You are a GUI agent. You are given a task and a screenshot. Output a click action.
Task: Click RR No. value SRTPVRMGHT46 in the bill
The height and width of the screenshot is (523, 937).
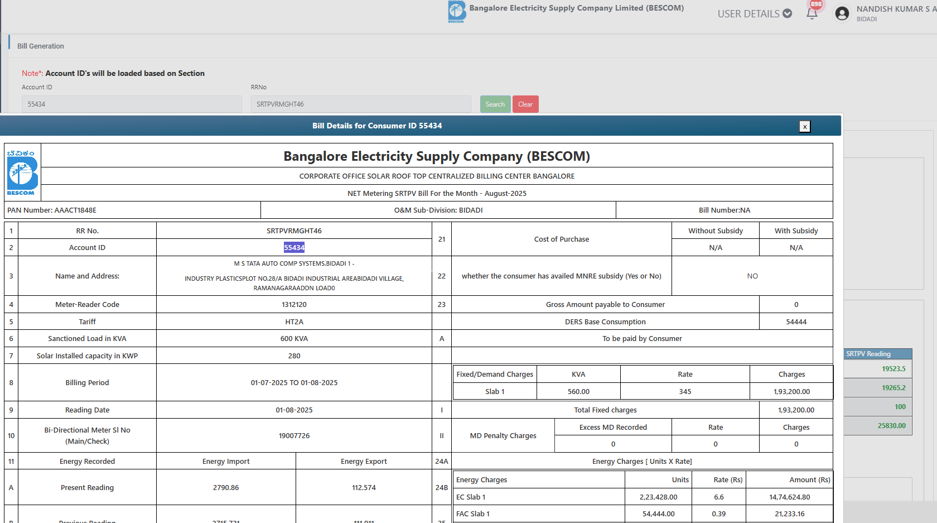pos(294,231)
